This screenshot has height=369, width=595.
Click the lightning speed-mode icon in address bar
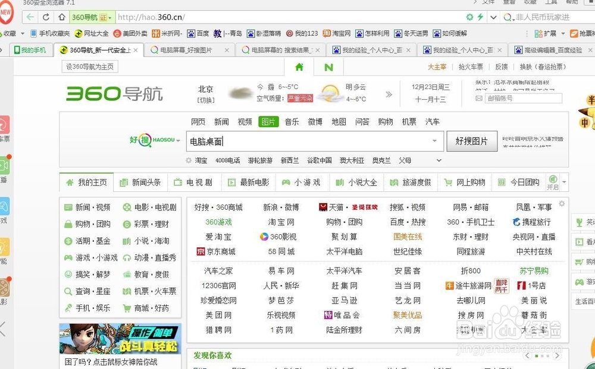pyautogui.click(x=480, y=17)
